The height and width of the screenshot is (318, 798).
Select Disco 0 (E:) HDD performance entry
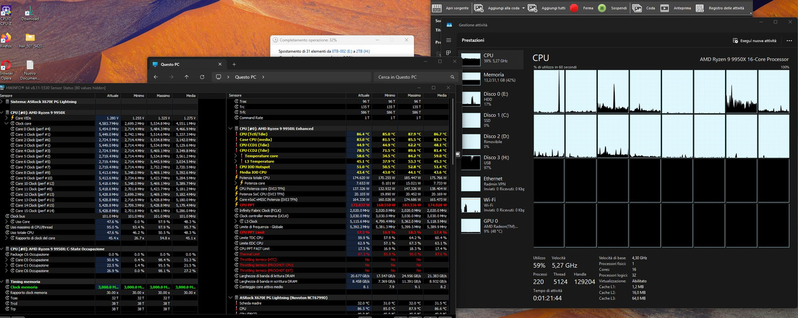coord(491,99)
